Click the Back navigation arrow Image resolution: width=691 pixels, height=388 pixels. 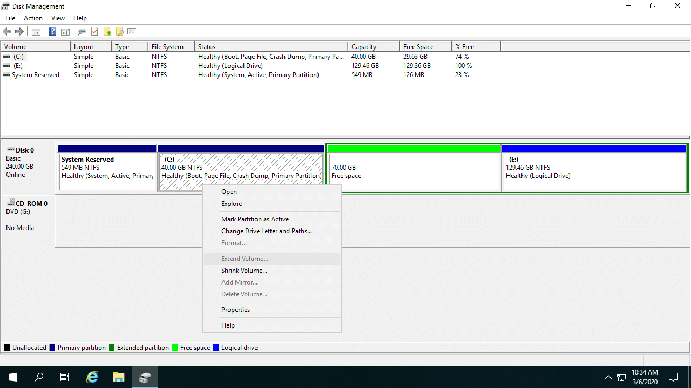(x=7, y=31)
